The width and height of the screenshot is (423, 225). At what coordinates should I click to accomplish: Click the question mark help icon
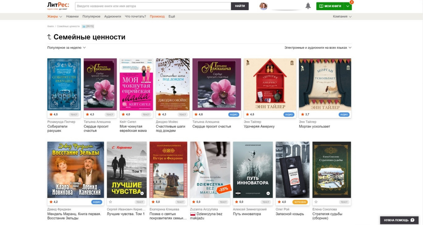(x=412, y=220)
